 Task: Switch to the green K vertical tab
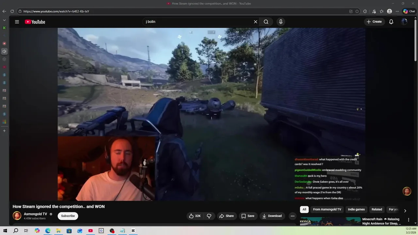point(4,28)
